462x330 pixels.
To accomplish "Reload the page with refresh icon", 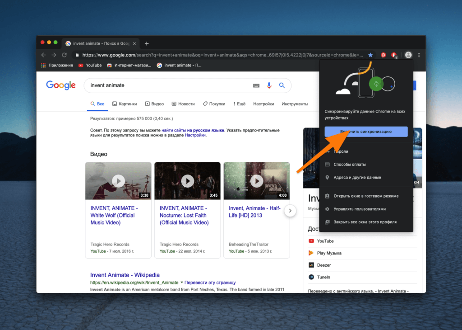I will point(64,55).
